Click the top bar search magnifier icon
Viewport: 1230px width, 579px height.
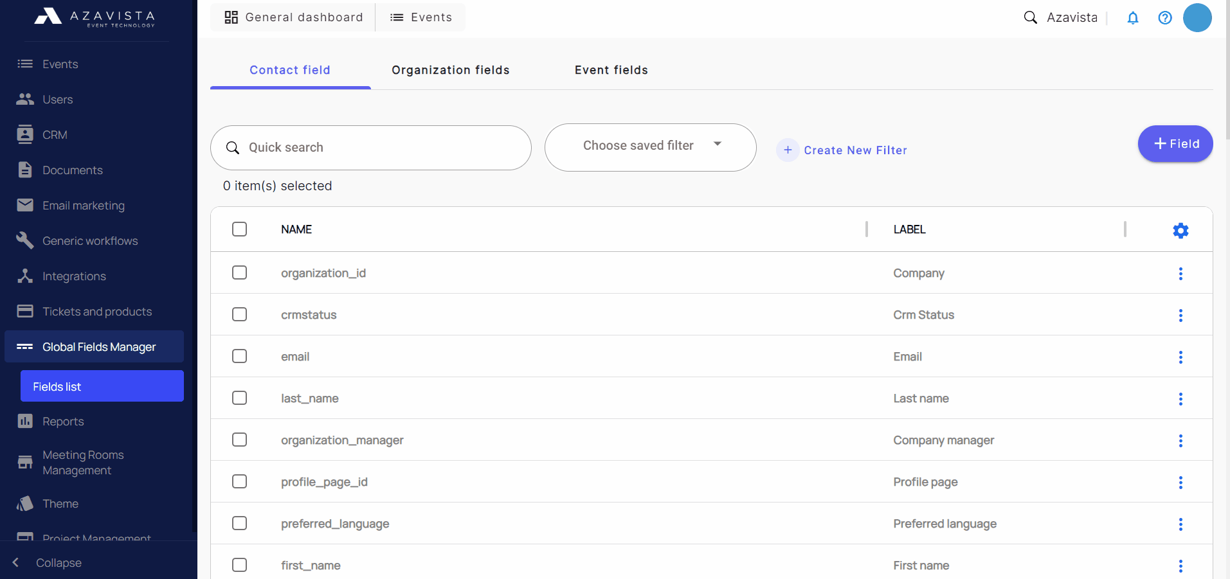coord(1030,17)
